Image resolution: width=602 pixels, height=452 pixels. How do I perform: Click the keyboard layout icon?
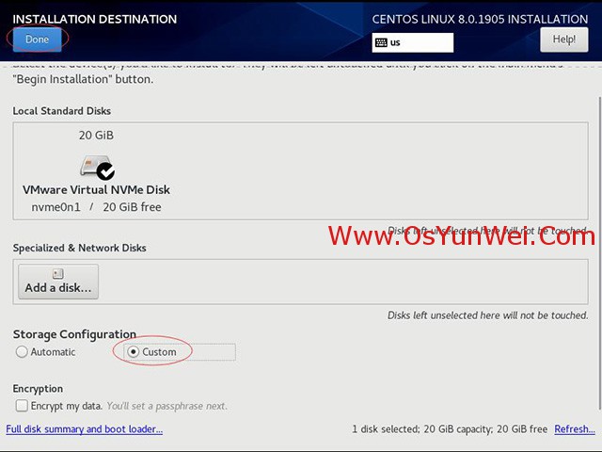pyautogui.click(x=381, y=42)
